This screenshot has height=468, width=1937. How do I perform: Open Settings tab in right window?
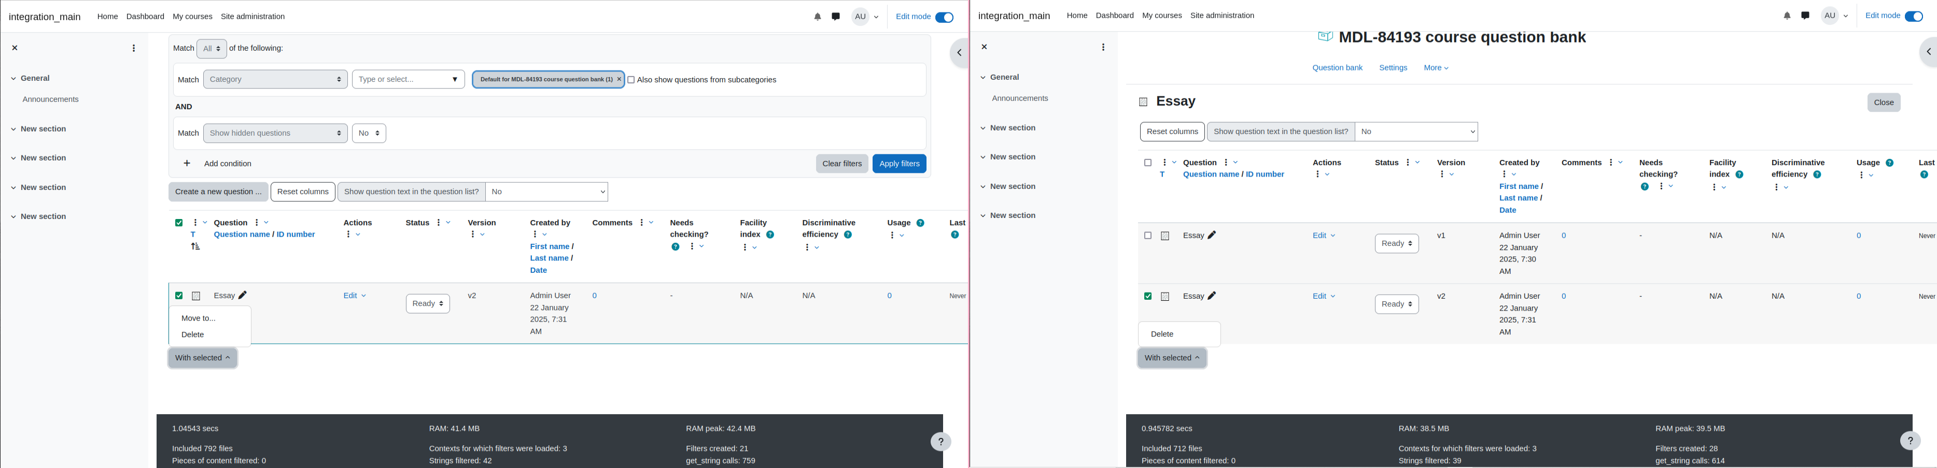[1393, 68]
